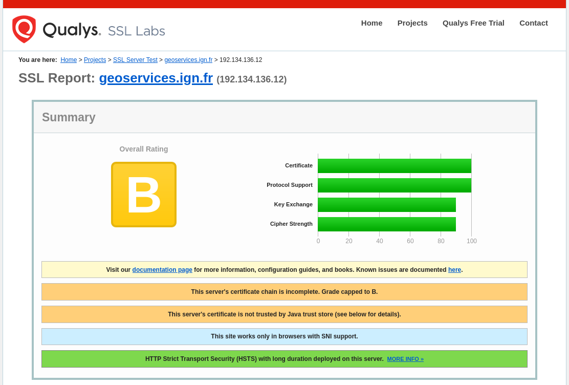Open the Contact nav menu item
This screenshot has height=385, width=569.
(x=533, y=23)
